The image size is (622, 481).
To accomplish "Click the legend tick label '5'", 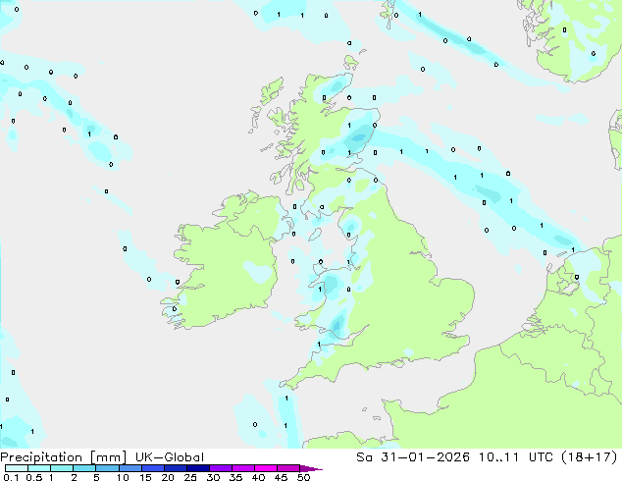I will 96,477.
